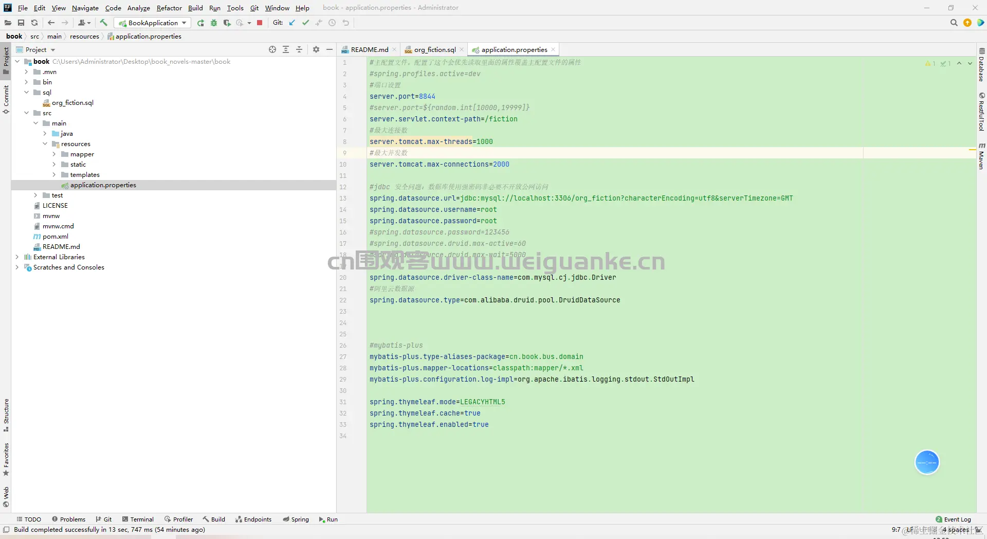Open the Event Log
Viewport: 987px width, 539px height.
[x=953, y=519]
